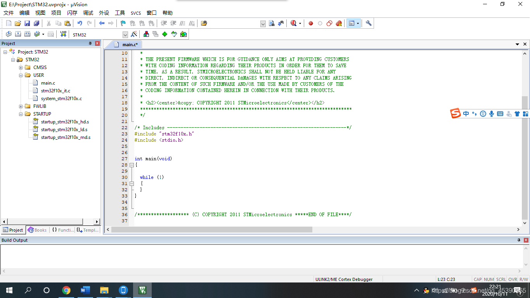The width and height of the screenshot is (530, 298).
Task: Collapse the USER folder in project tree
Action: pyautogui.click(x=21, y=75)
